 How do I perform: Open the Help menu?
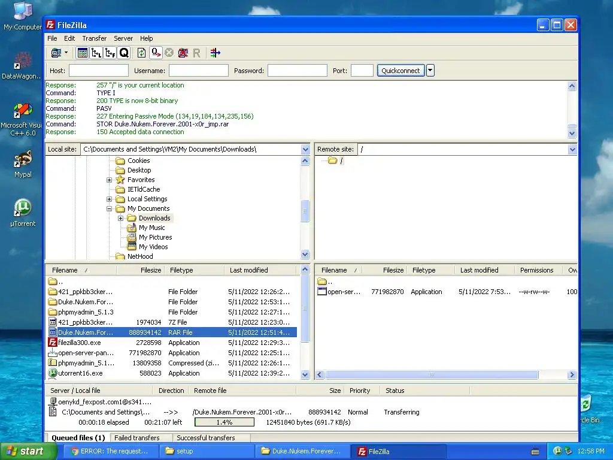(146, 38)
